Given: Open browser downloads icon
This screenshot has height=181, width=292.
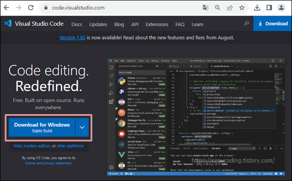Looking at the screenshot, I should 257,8.
